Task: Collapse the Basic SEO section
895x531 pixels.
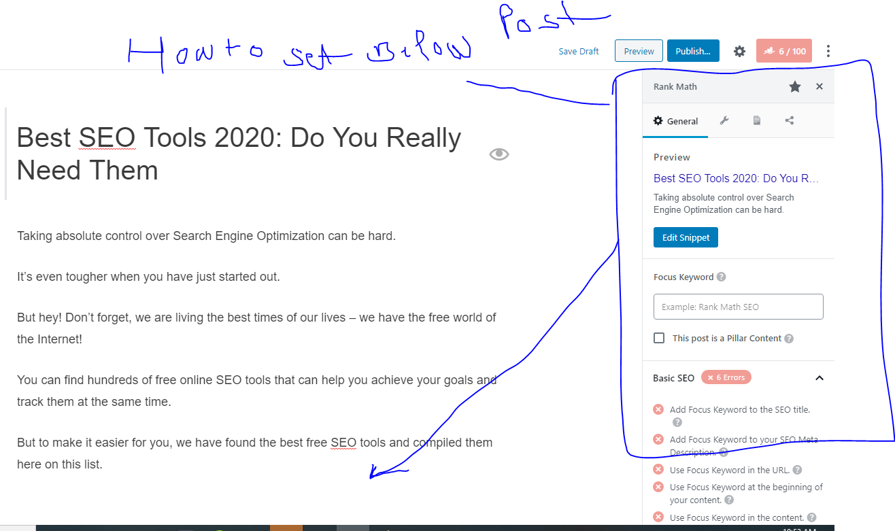Action: click(820, 378)
